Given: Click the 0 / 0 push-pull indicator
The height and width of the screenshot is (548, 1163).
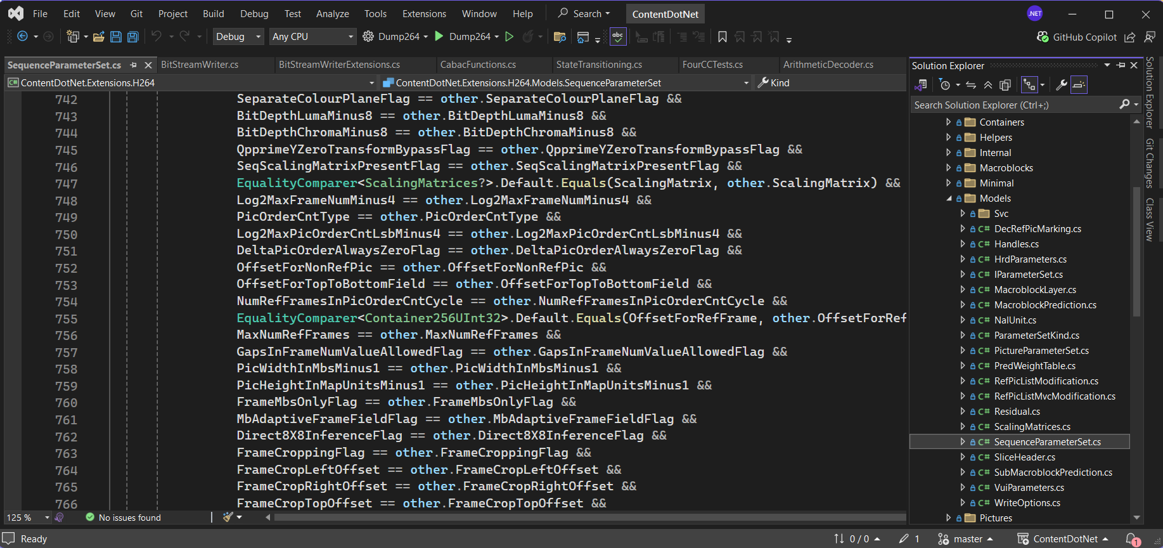Looking at the screenshot, I should 857,538.
